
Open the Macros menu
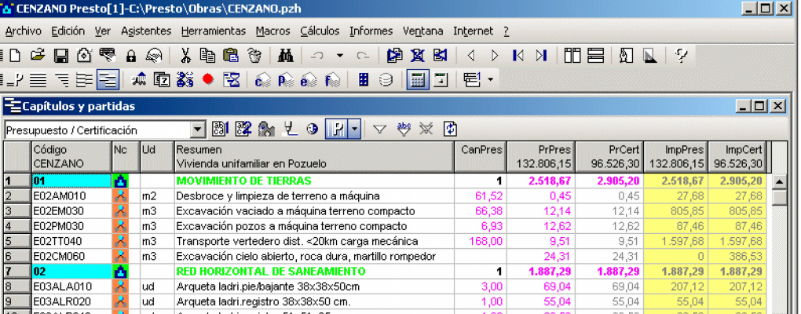pyautogui.click(x=272, y=31)
